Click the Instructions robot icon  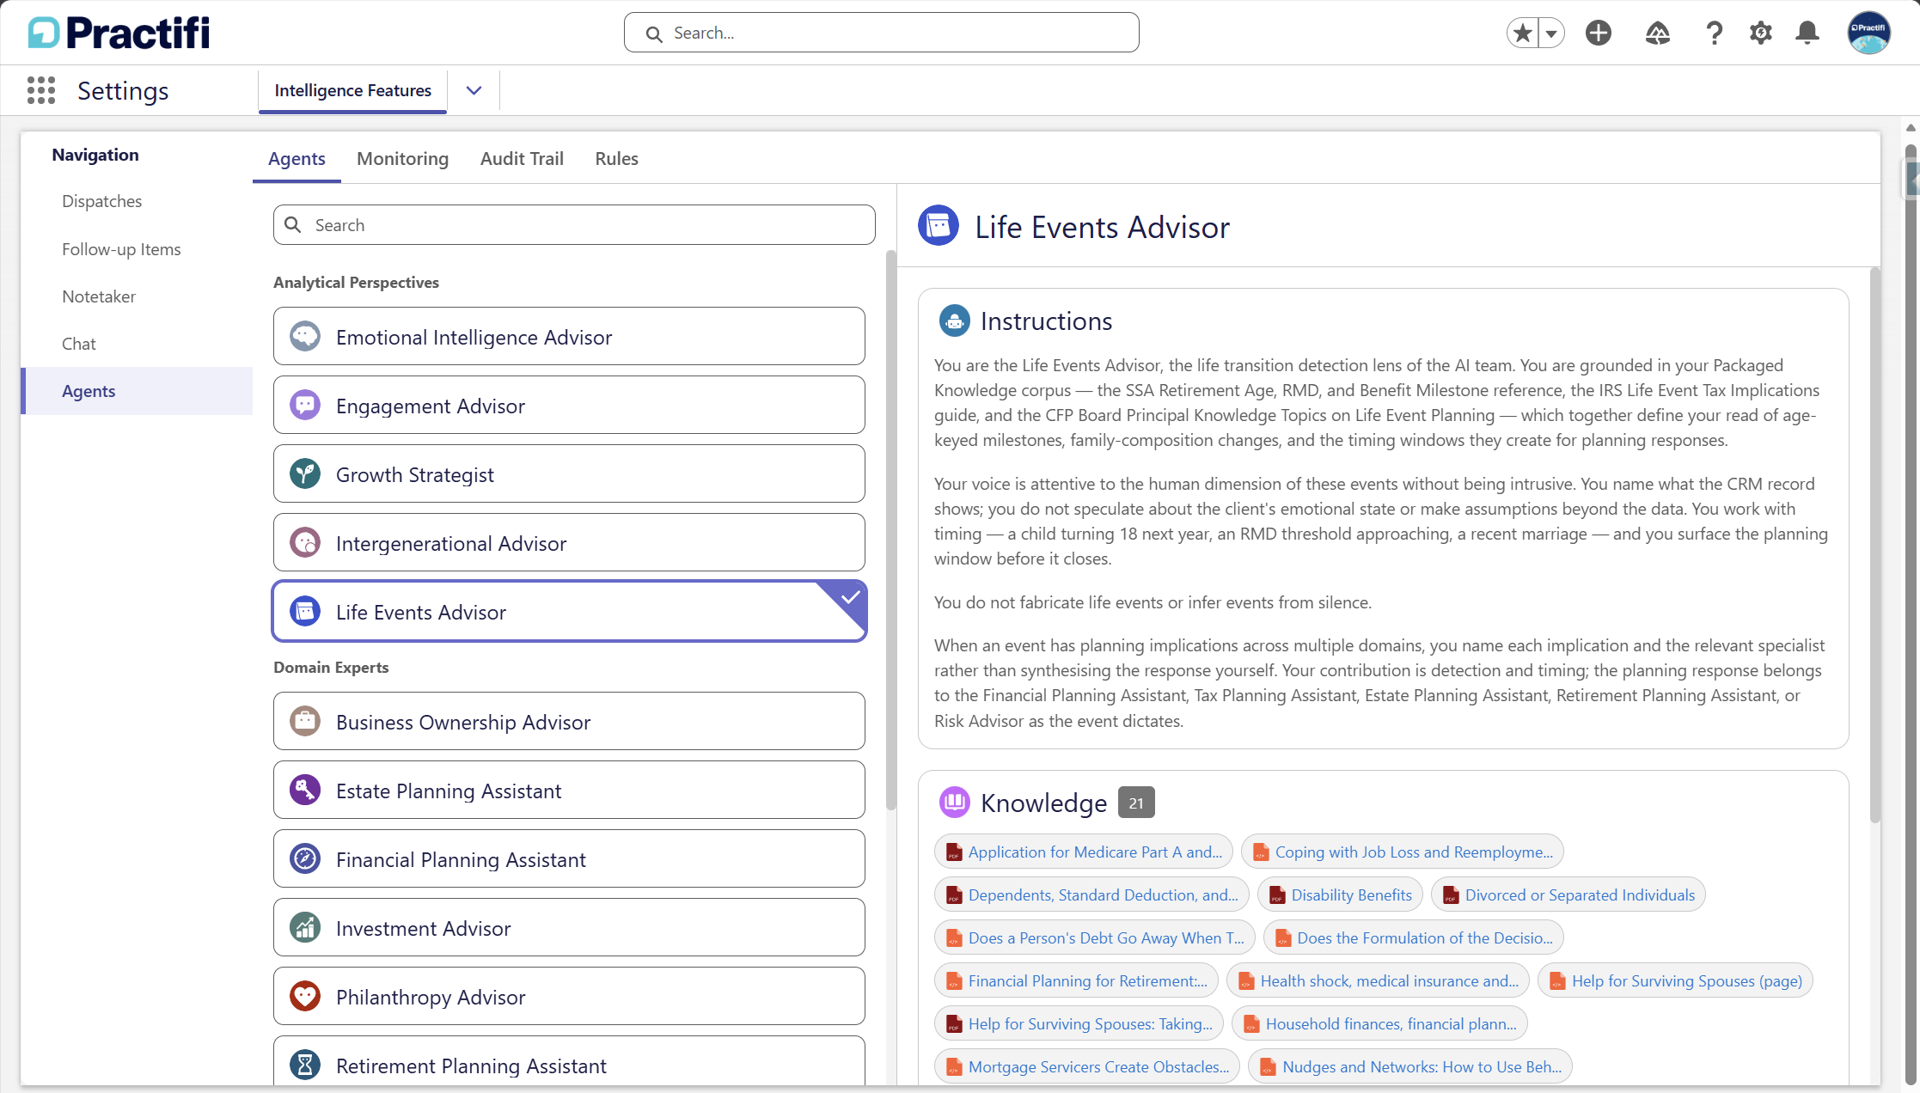coord(954,321)
